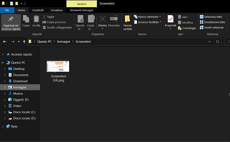Expand the address bar history dropdown
This screenshot has width=230, height=142.
tap(210, 42)
